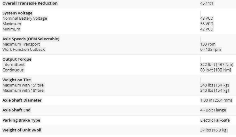Select the Nominal Battery Voltage label
This screenshot has height=137, width=236.
(25, 18)
